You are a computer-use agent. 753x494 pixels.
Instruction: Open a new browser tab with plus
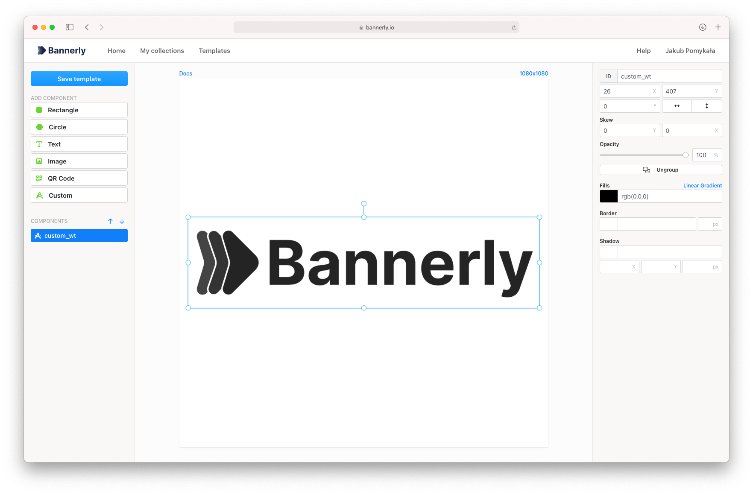[718, 27]
